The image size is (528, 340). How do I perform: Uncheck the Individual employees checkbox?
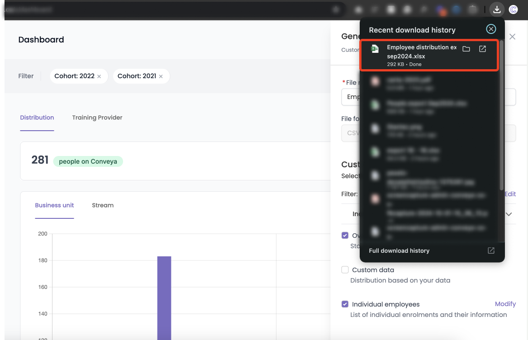coord(345,304)
